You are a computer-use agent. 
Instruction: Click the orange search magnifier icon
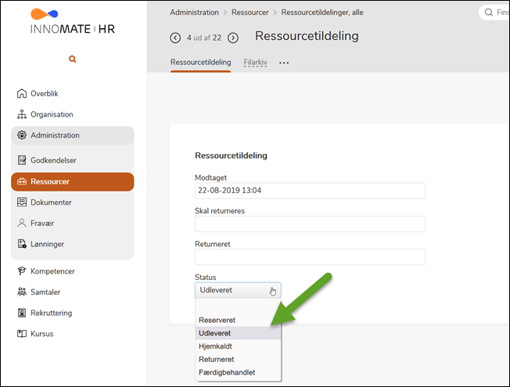tap(73, 59)
